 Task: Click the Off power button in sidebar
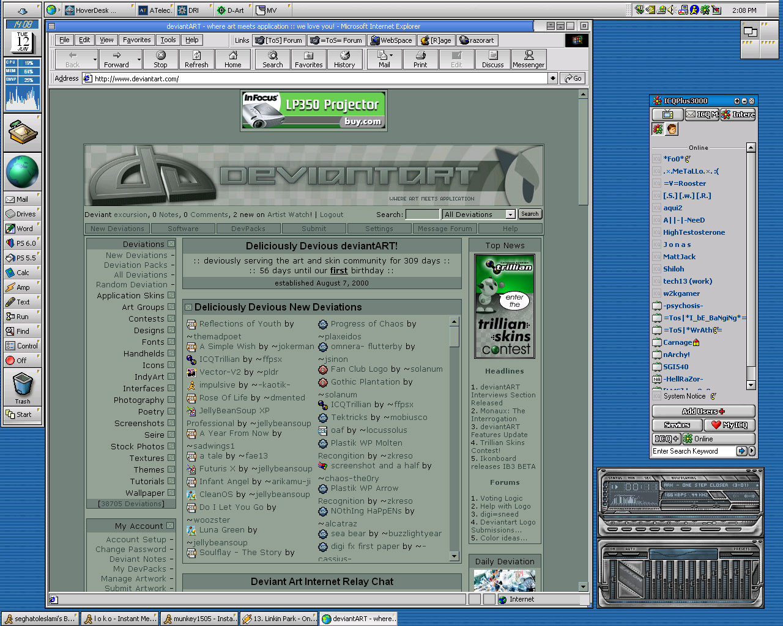22,361
